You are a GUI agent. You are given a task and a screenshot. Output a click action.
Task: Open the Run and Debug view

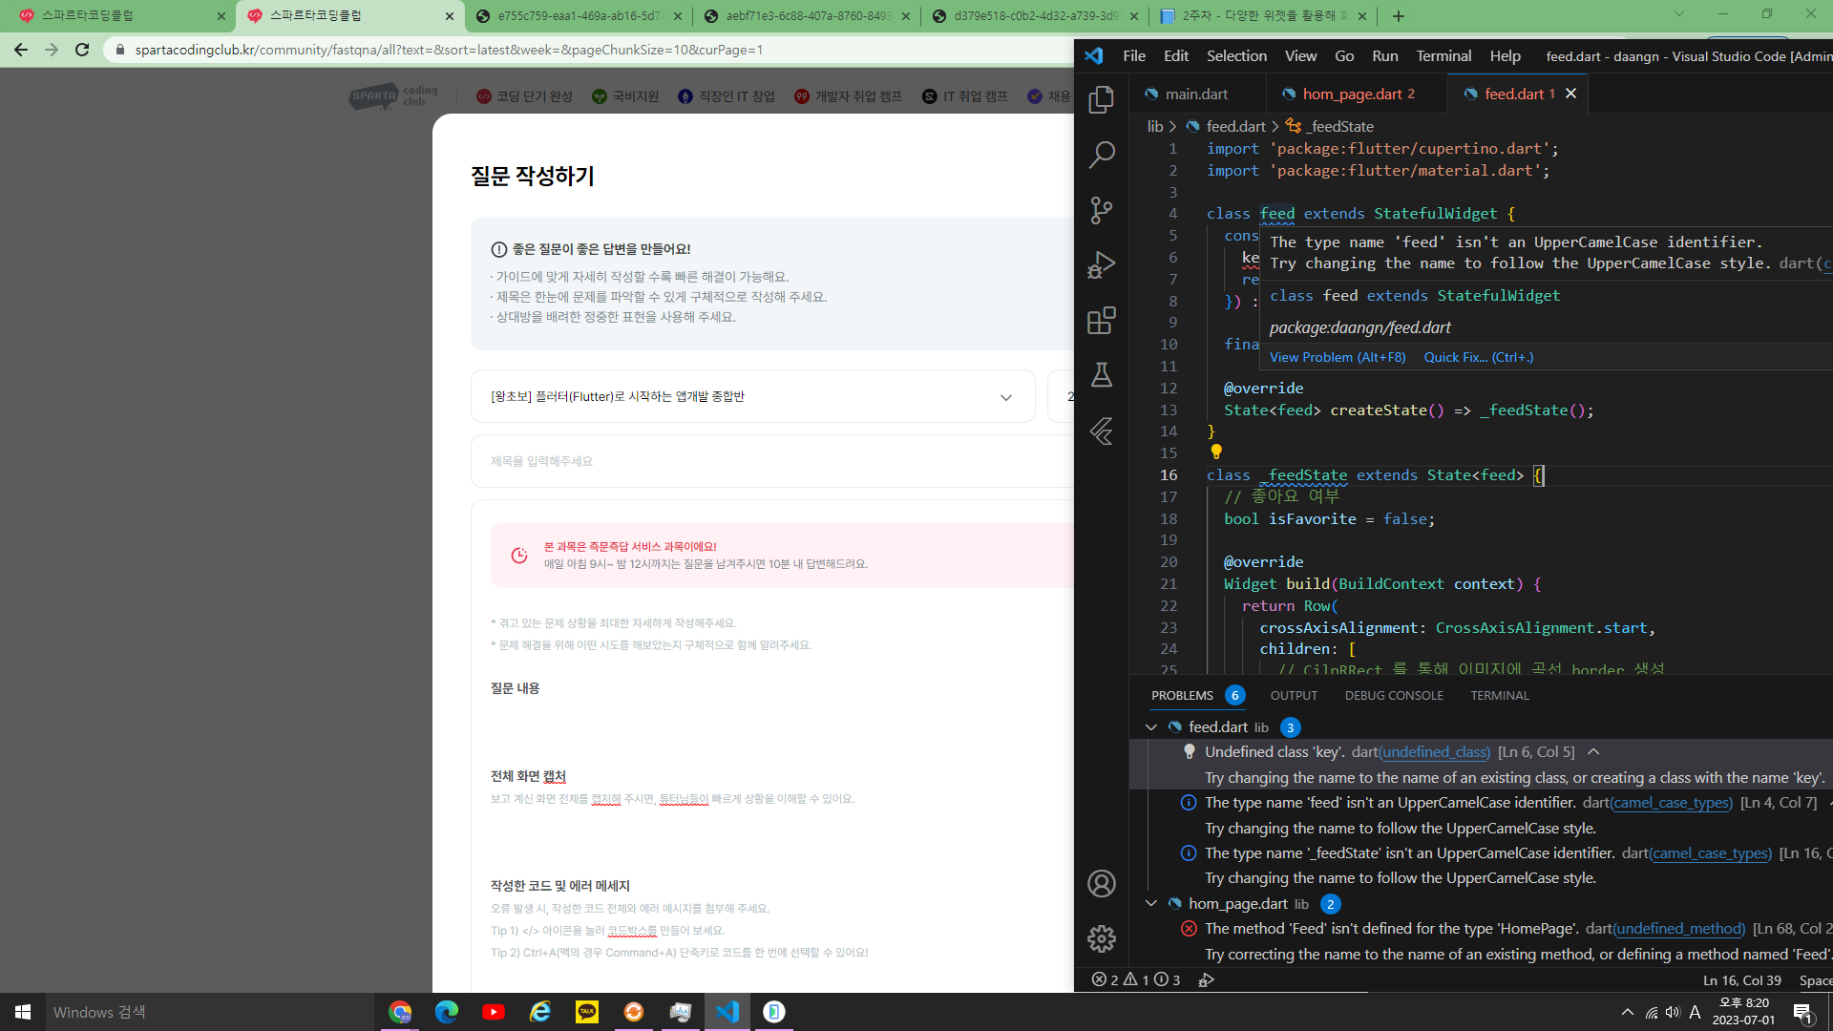pyautogui.click(x=1102, y=265)
